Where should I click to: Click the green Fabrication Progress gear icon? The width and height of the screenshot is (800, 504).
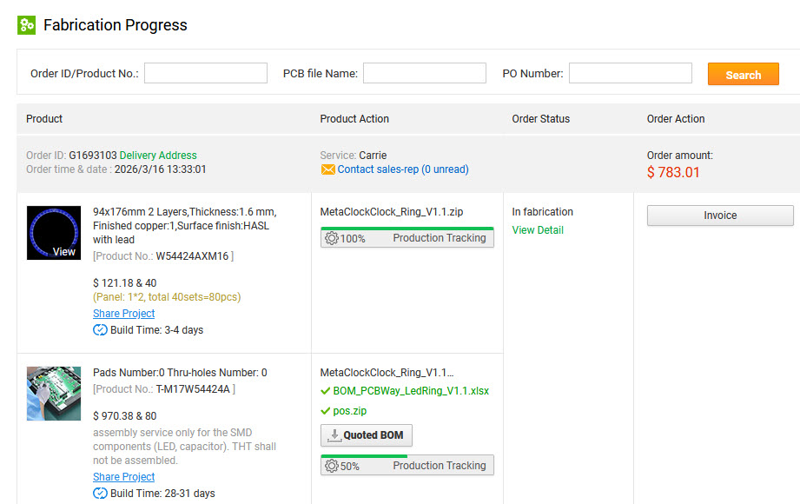[x=27, y=25]
